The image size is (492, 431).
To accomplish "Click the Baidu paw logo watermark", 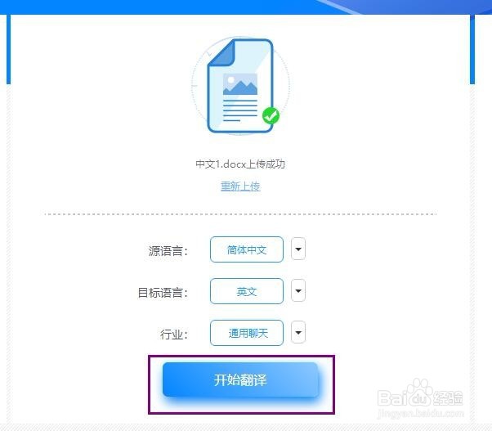I will pos(420,393).
